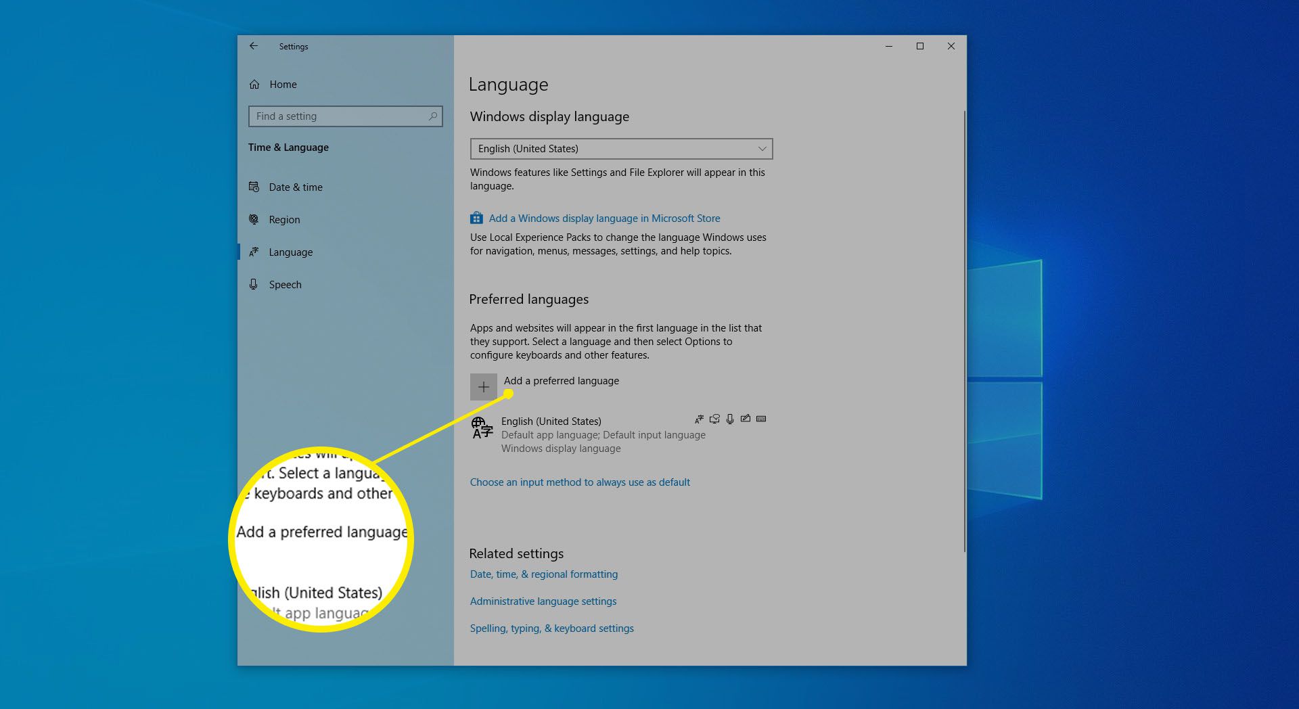Click the Language sidebar icon
1299x709 pixels.
(254, 252)
